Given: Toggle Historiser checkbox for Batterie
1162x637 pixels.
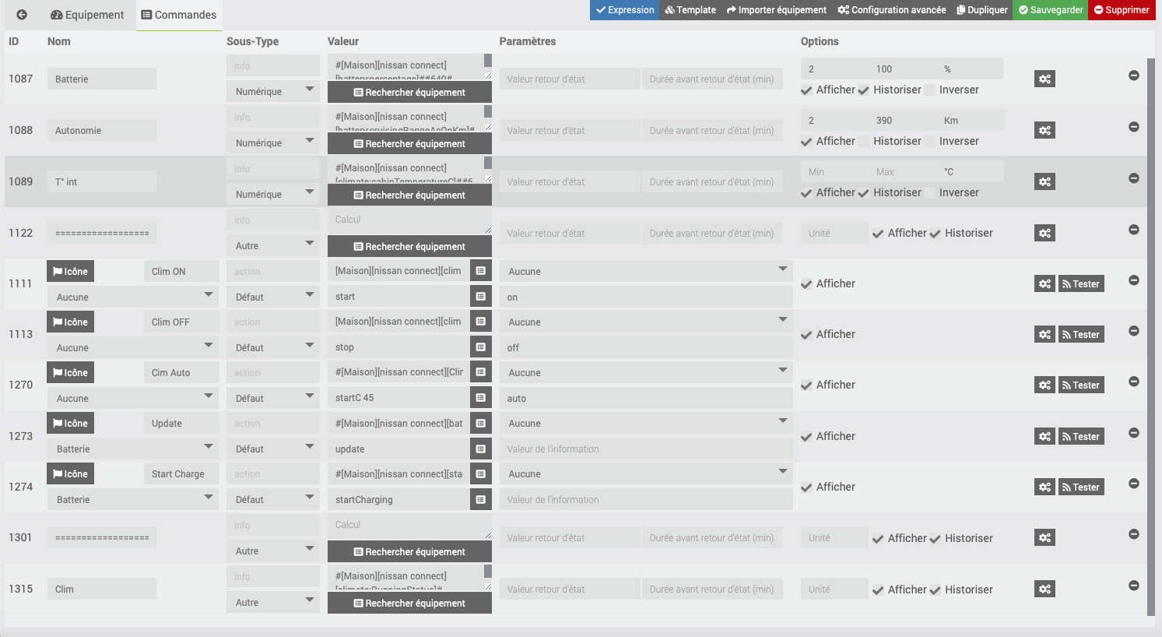Looking at the screenshot, I should 863,90.
